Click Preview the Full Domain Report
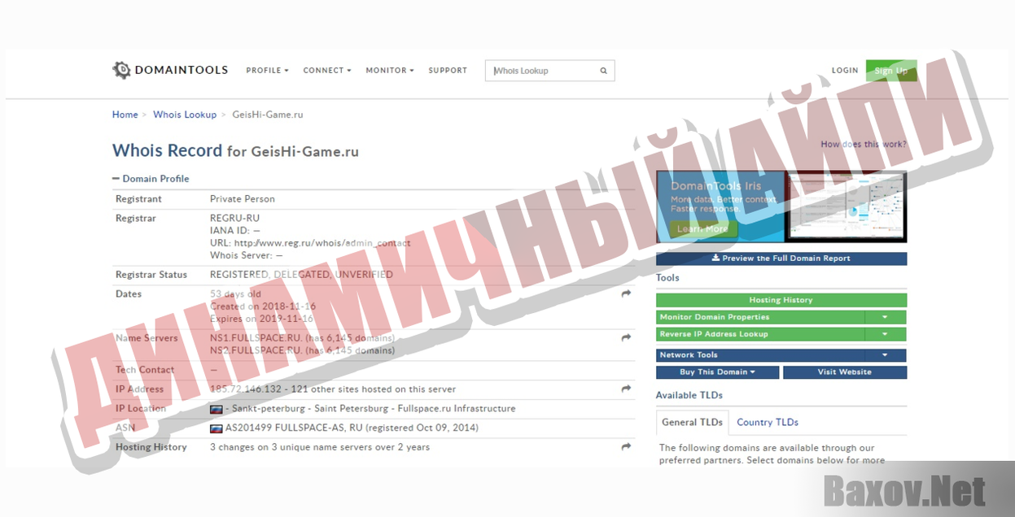1015x517 pixels. [x=781, y=258]
